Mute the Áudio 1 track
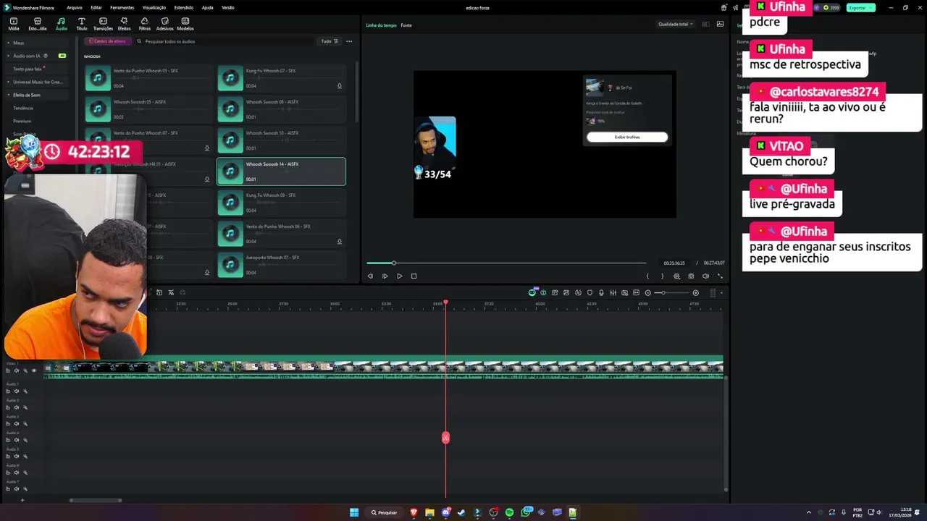Screen dimensions: 927x521 pos(16,391)
